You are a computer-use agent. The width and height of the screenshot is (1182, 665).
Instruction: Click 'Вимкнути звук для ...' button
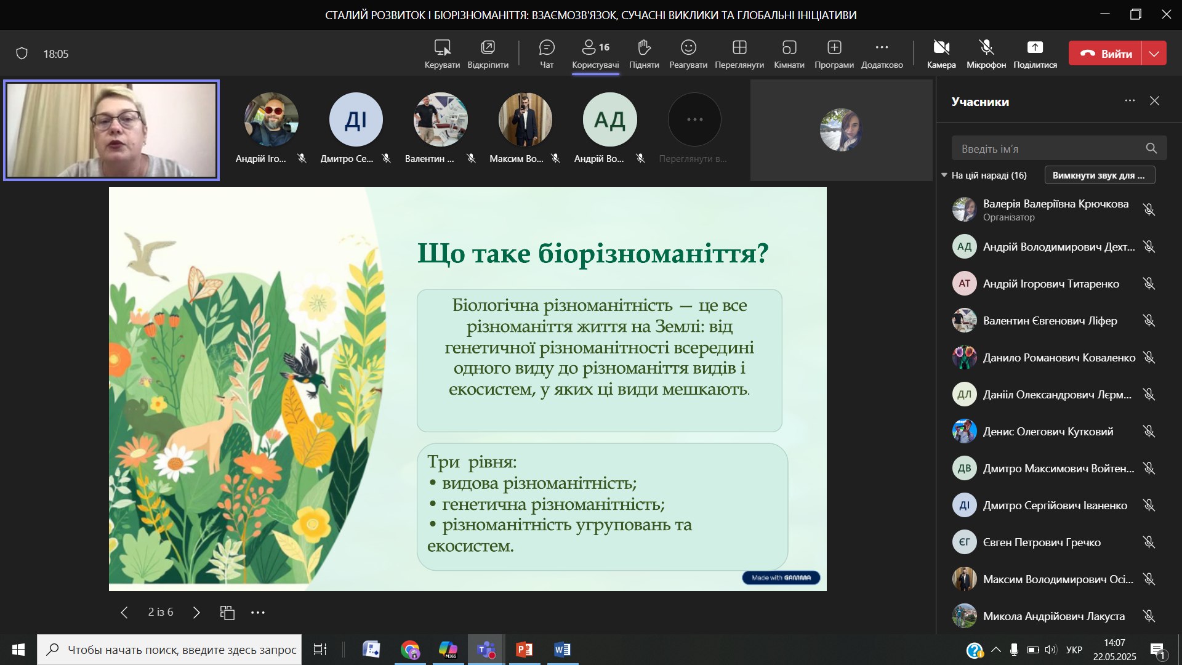click(x=1099, y=175)
